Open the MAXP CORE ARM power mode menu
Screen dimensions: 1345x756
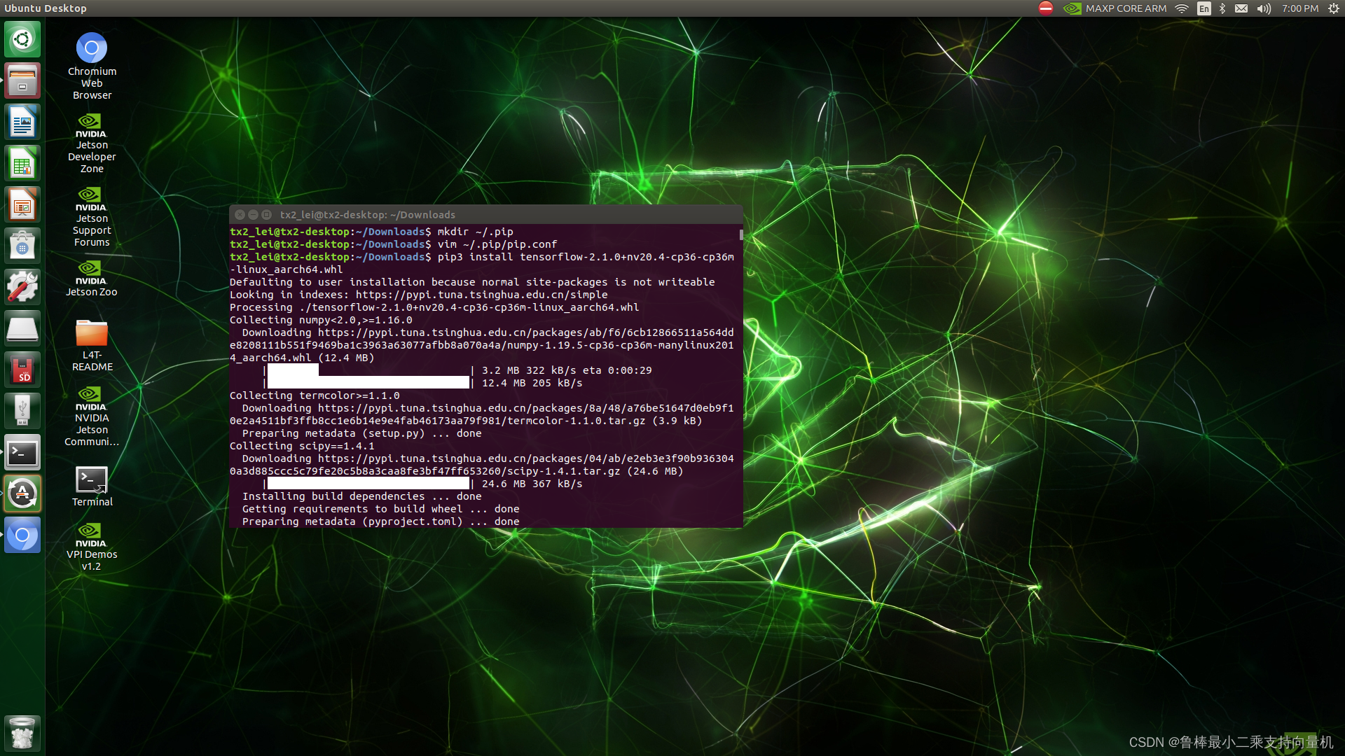[x=1115, y=8]
